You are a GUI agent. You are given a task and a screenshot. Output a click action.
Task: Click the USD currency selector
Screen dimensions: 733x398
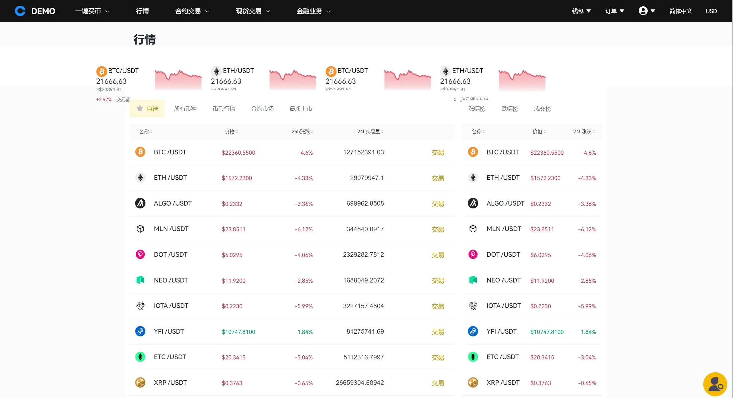pyautogui.click(x=711, y=11)
